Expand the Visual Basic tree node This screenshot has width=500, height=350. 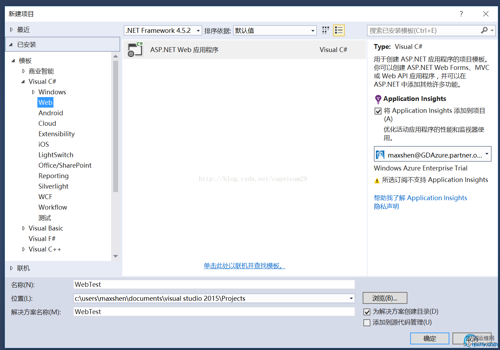(x=23, y=228)
